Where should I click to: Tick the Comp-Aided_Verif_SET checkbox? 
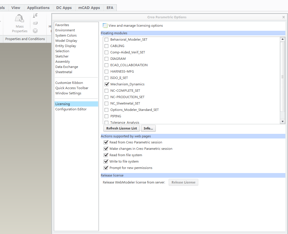[x=106, y=52]
